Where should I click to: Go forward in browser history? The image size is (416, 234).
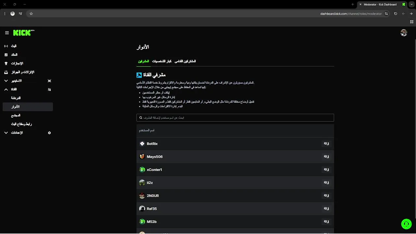403,14
